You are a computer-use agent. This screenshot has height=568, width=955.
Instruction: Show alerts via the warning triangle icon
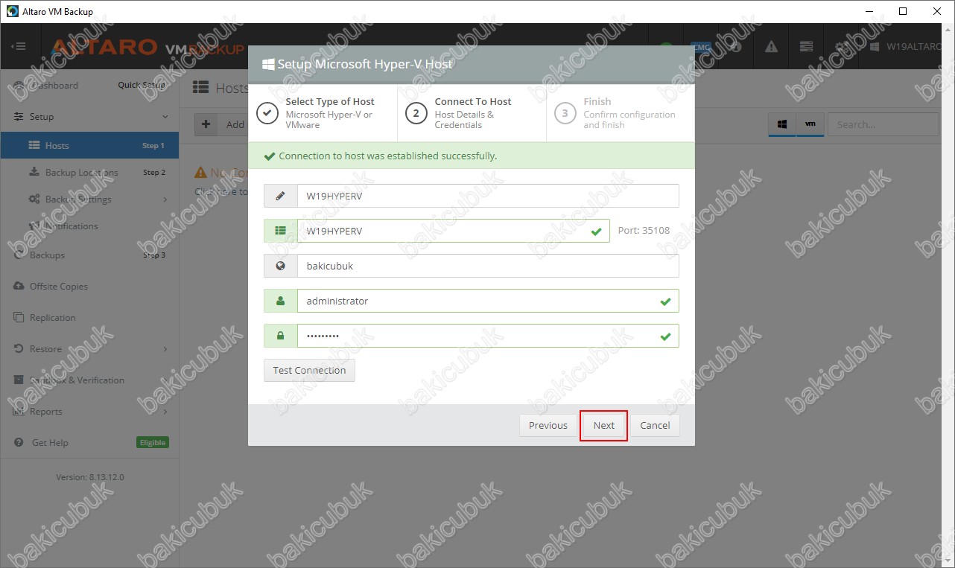(x=771, y=46)
